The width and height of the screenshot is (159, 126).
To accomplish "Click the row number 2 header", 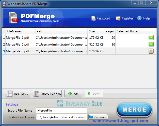I will coord(4,44).
